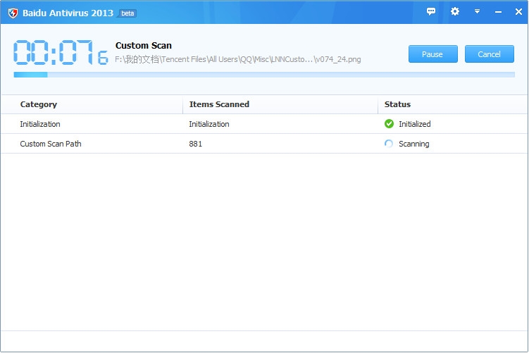Open the settings gear icon

coord(455,11)
